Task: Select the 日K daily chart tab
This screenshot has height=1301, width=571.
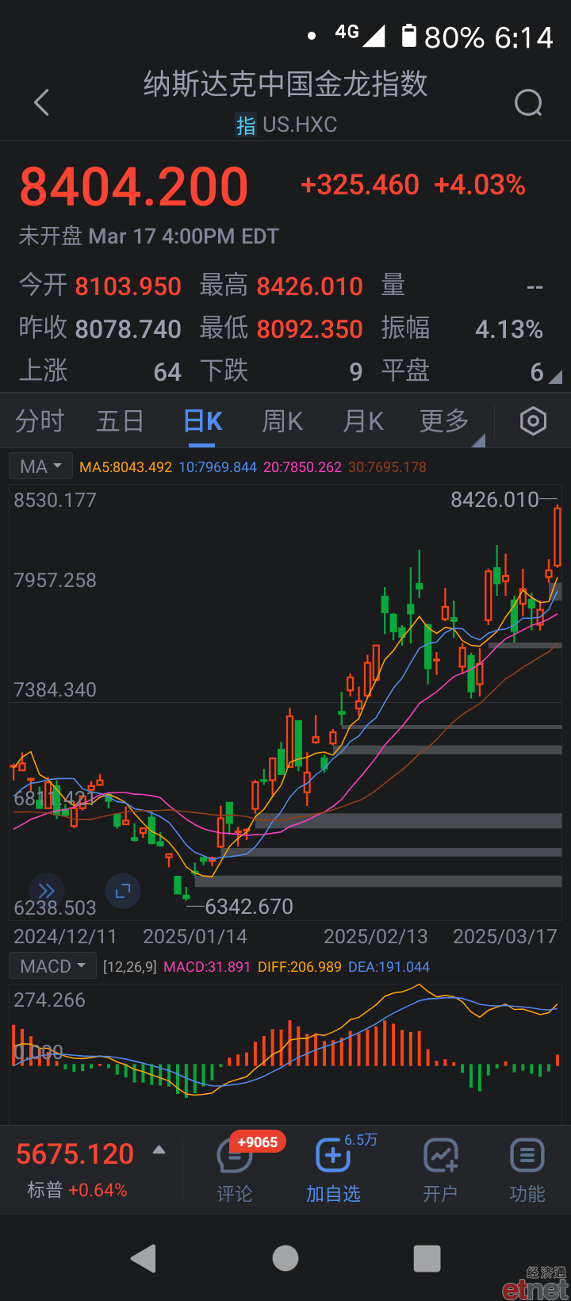Action: (x=203, y=421)
